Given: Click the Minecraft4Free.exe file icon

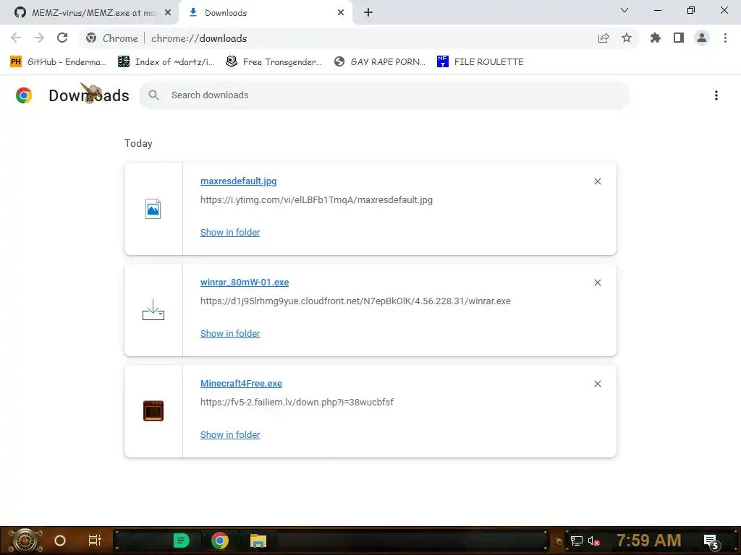Looking at the screenshot, I should 153,410.
